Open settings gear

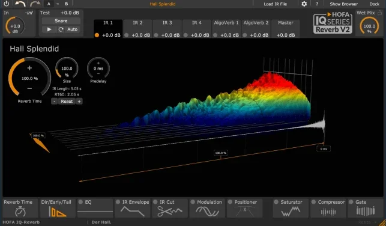(x=304, y=4)
